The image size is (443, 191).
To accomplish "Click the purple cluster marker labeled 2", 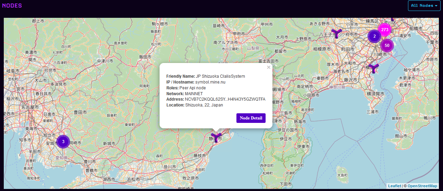I will [374, 36].
